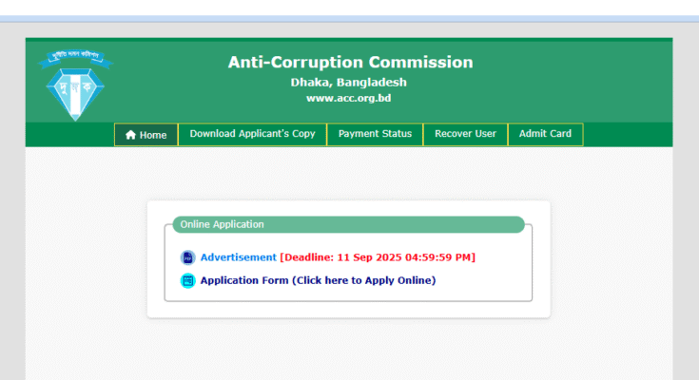Screen dimensions: 699x380
Task: Click the light blue strip at top
Action: coord(350,19)
